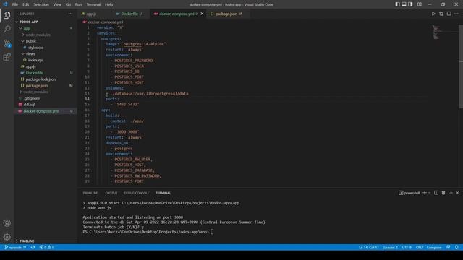Open editor More Actions ellipsis
463x260 pixels.
[x=456, y=14]
